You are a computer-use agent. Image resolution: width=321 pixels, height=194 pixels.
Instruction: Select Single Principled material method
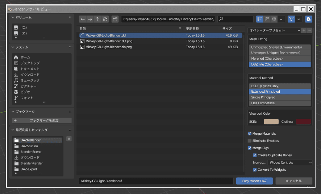[280, 97]
